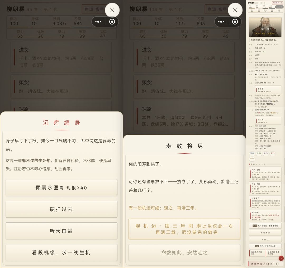Choose 倾囊求医 (需现银≥40)

(61, 187)
